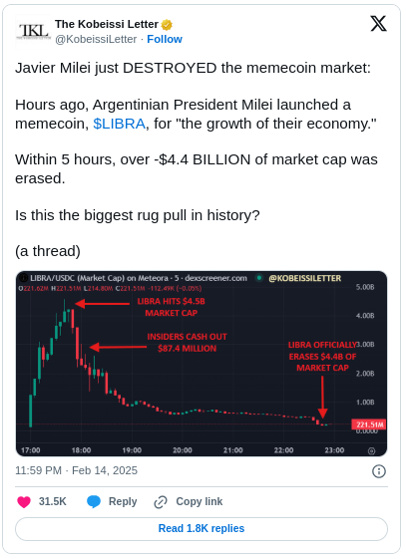This screenshot has height=559, width=406.
Task: Click the info icon beside LIBRA/USDC title
Action: (24, 279)
